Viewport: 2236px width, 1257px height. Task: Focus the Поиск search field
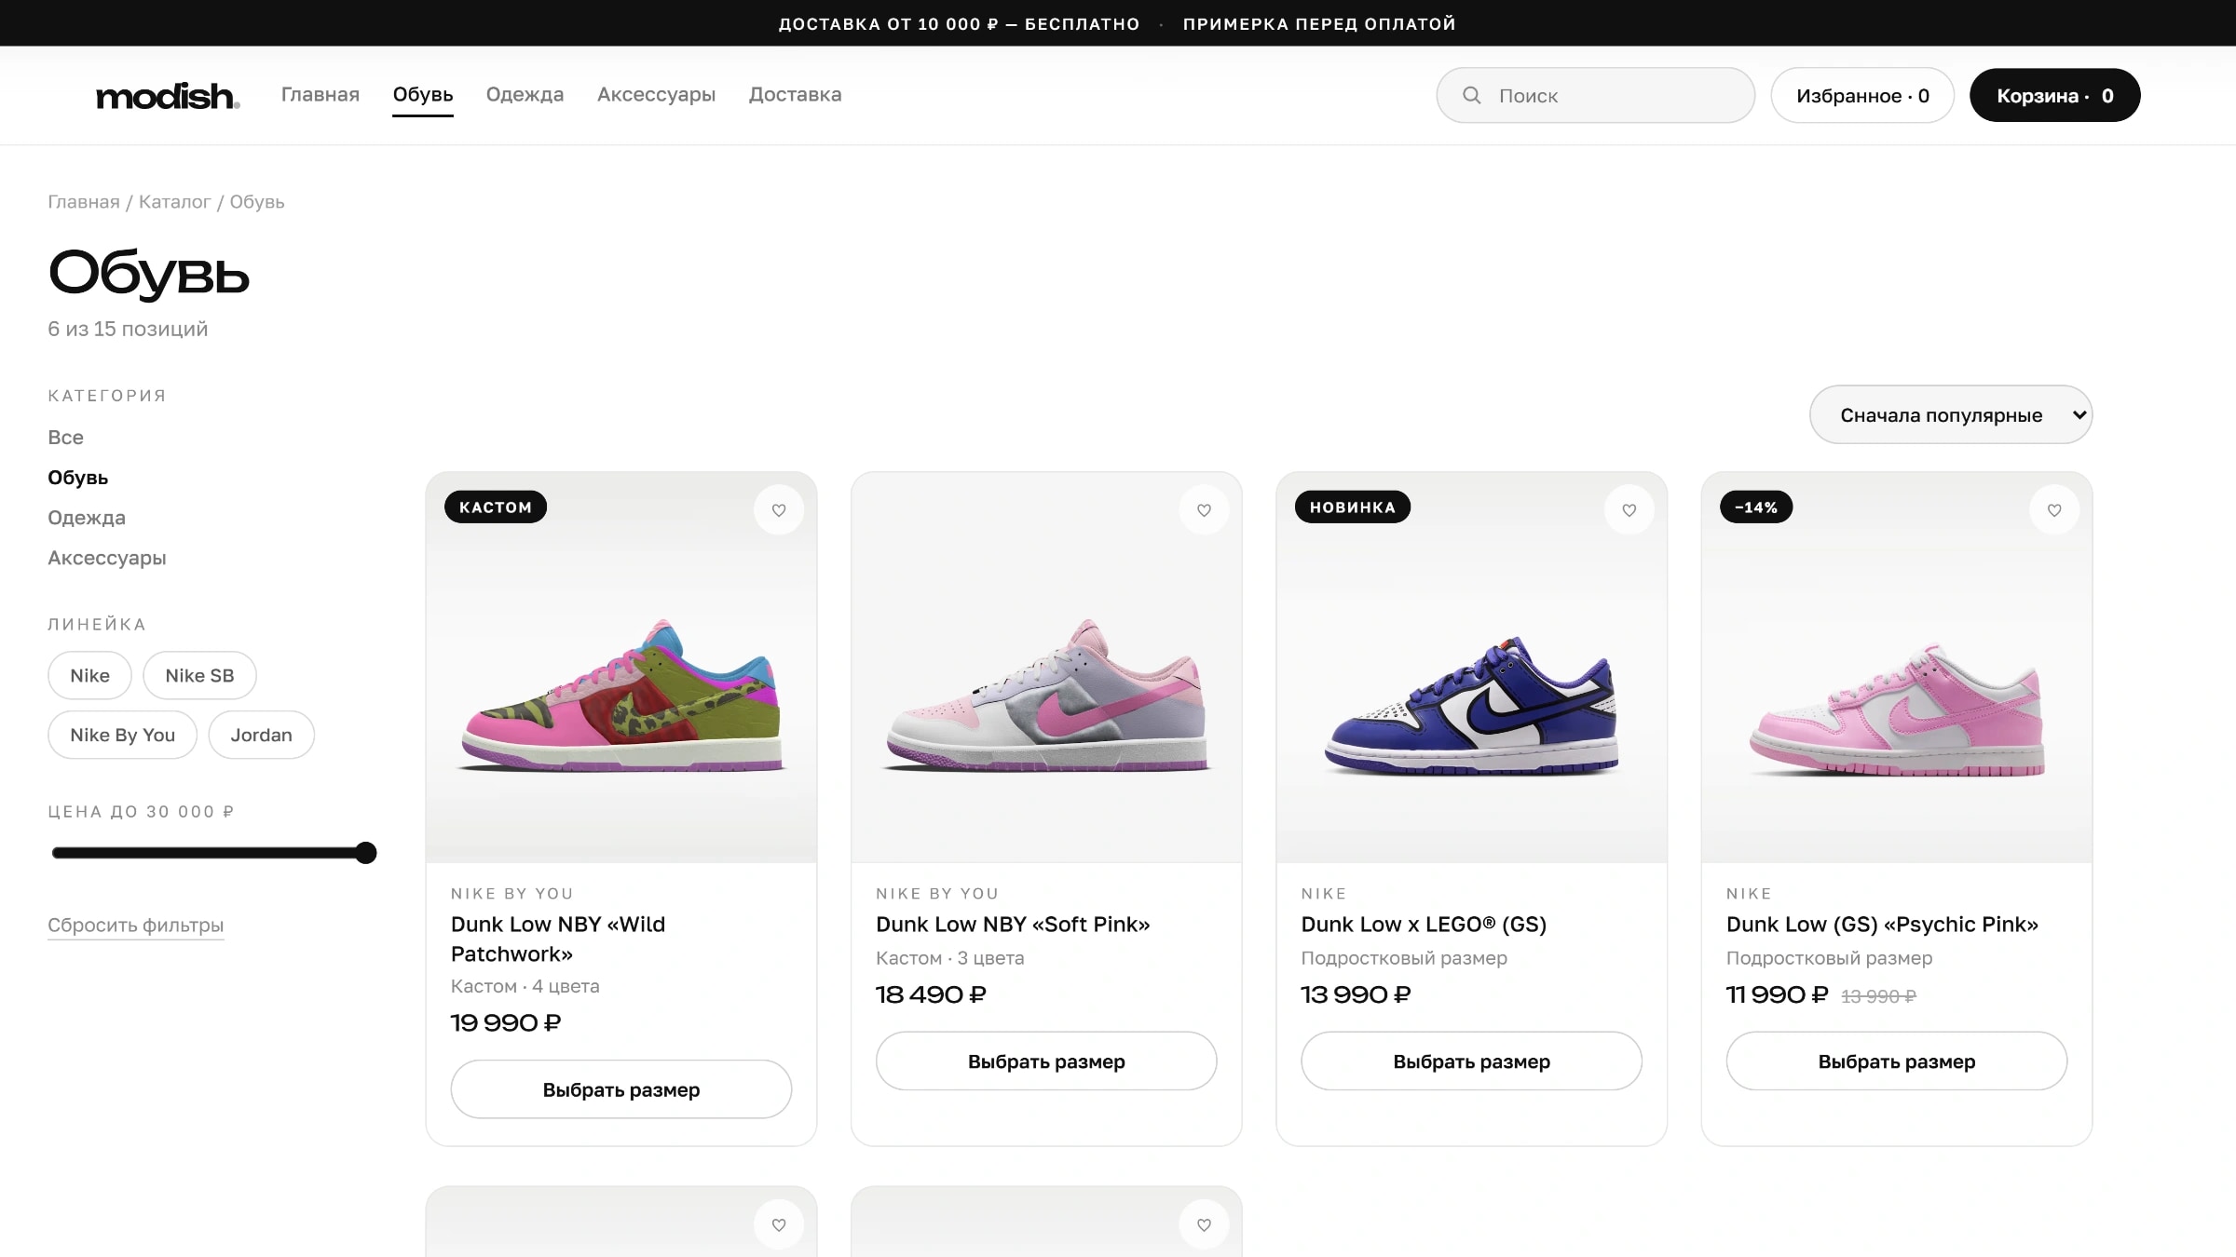[1595, 95]
